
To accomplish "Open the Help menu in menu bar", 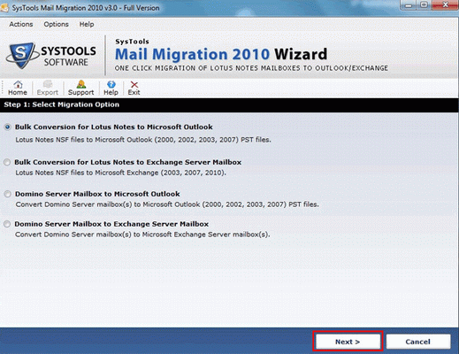I will click(x=87, y=24).
